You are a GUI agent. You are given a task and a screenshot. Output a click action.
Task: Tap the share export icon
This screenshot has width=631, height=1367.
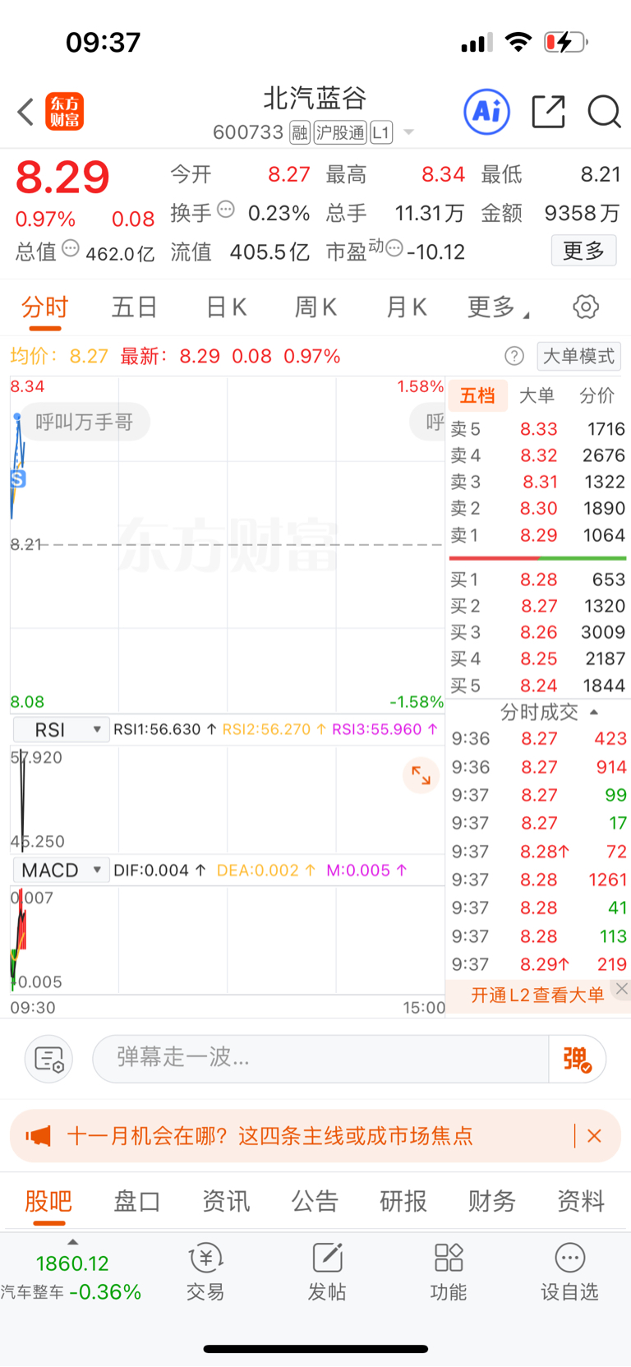tap(548, 112)
